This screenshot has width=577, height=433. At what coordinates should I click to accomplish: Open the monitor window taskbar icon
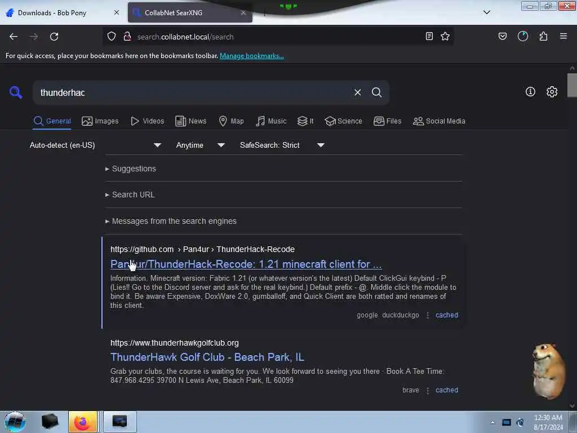point(119,422)
